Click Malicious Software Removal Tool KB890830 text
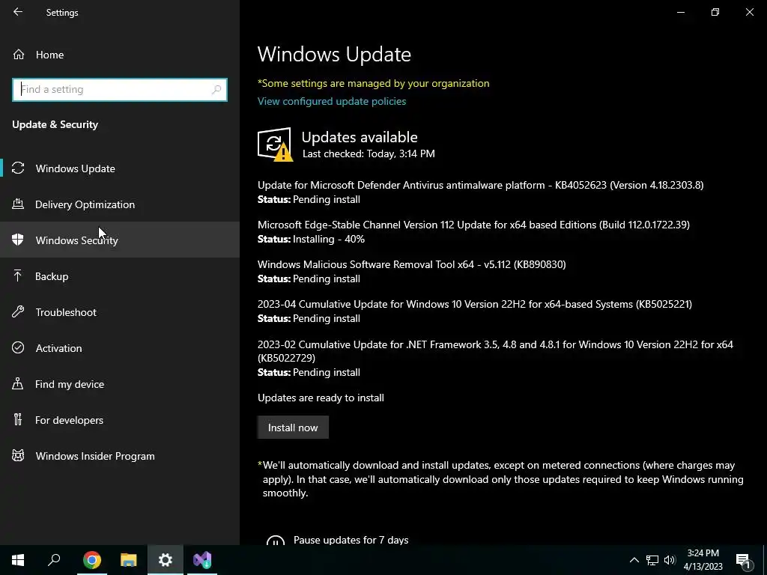 point(411,264)
